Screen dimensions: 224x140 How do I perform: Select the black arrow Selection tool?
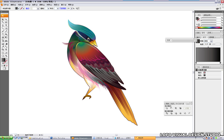coord(3,19)
